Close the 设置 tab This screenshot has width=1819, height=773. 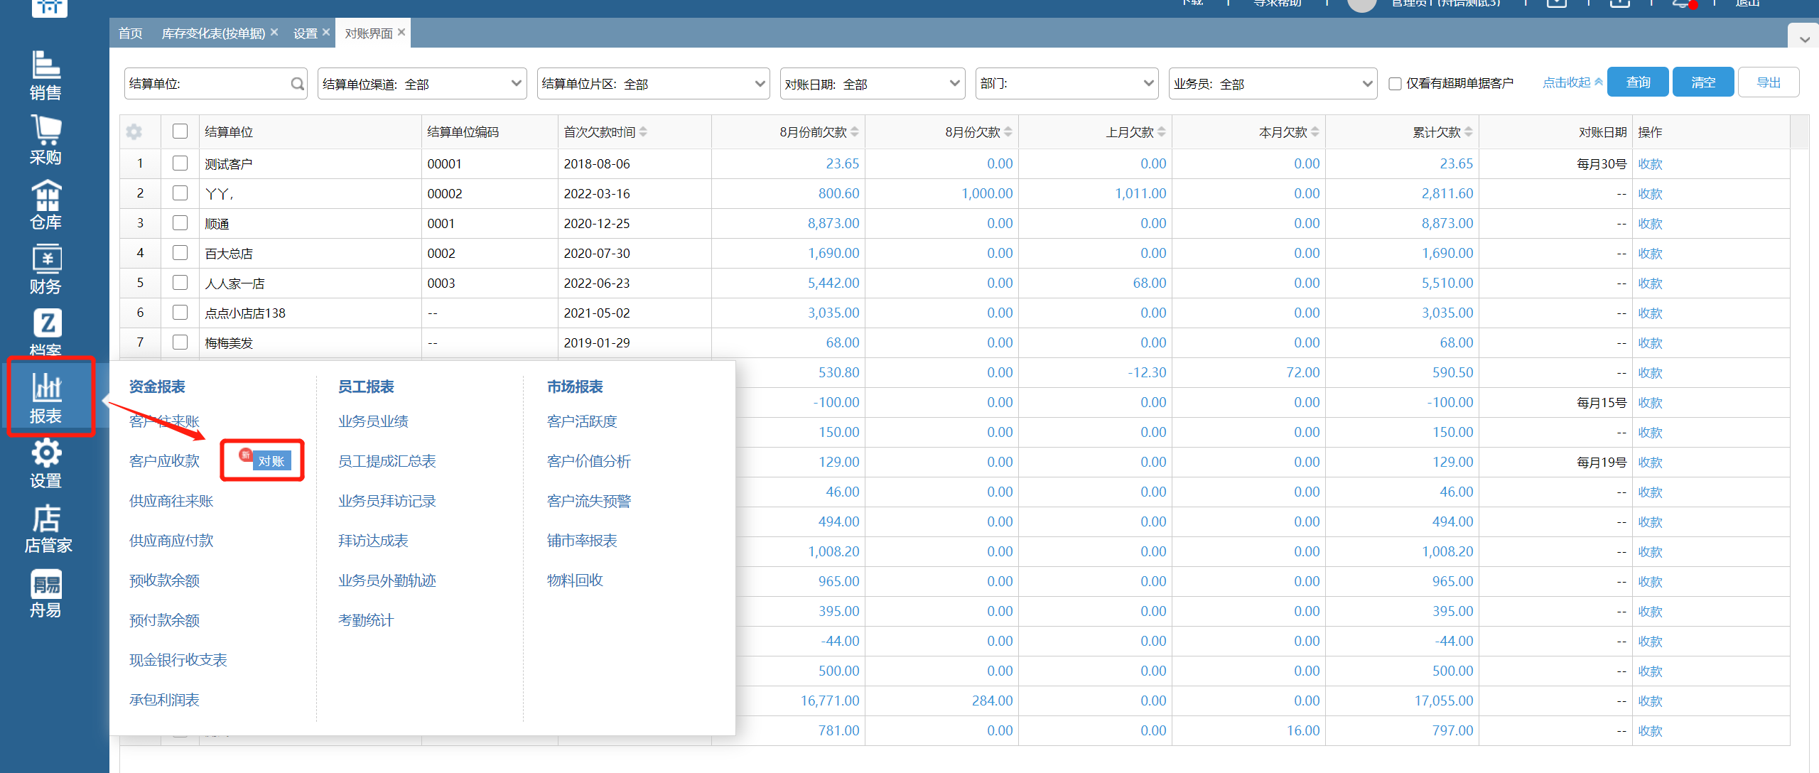326,32
